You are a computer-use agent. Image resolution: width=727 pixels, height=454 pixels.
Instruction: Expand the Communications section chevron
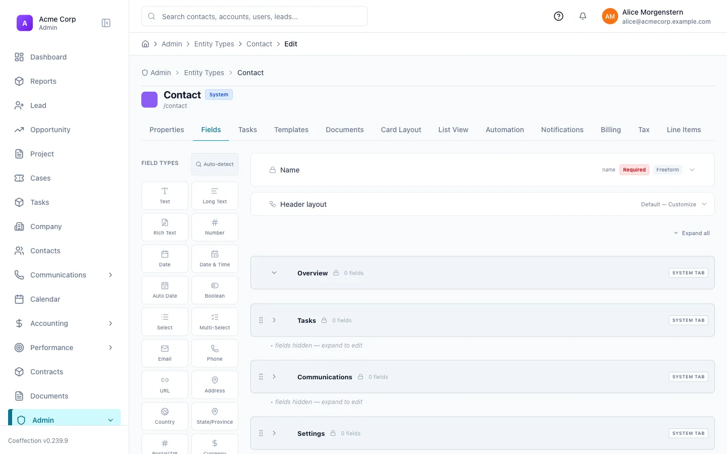tap(274, 377)
